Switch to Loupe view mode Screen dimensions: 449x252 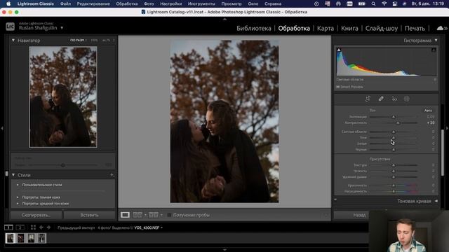coord(125,215)
